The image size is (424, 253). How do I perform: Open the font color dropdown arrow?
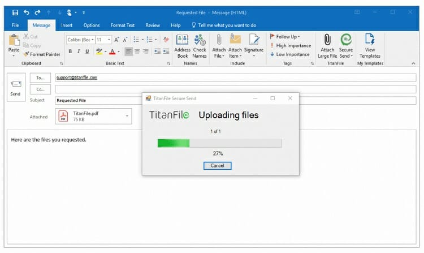[x=119, y=51]
